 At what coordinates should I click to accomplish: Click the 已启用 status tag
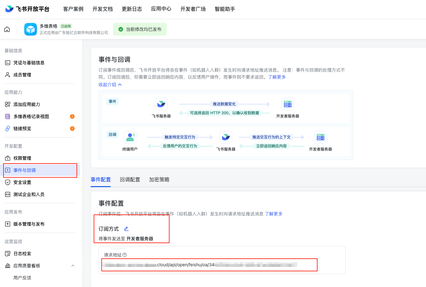tap(66, 26)
